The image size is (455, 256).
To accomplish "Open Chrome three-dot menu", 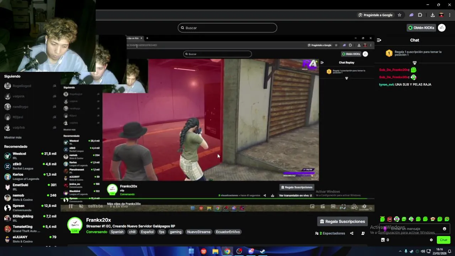I will click(450, 15).
